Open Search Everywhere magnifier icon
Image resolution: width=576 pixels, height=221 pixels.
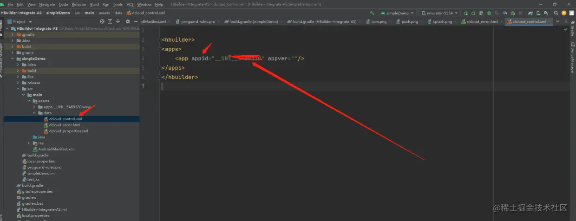556,13
